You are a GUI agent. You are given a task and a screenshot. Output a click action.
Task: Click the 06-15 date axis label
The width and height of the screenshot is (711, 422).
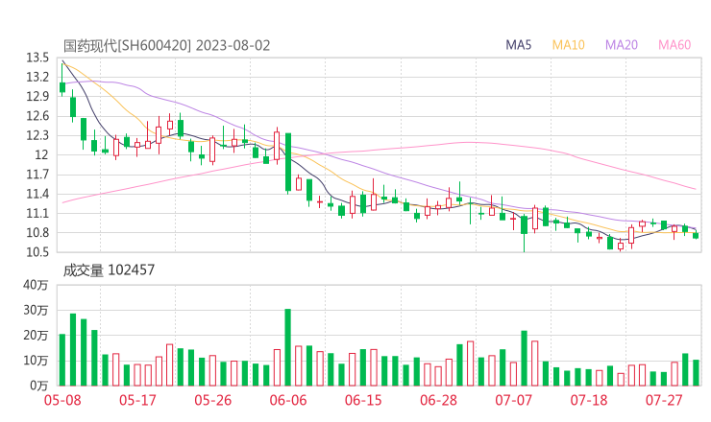tap(363, 400)
